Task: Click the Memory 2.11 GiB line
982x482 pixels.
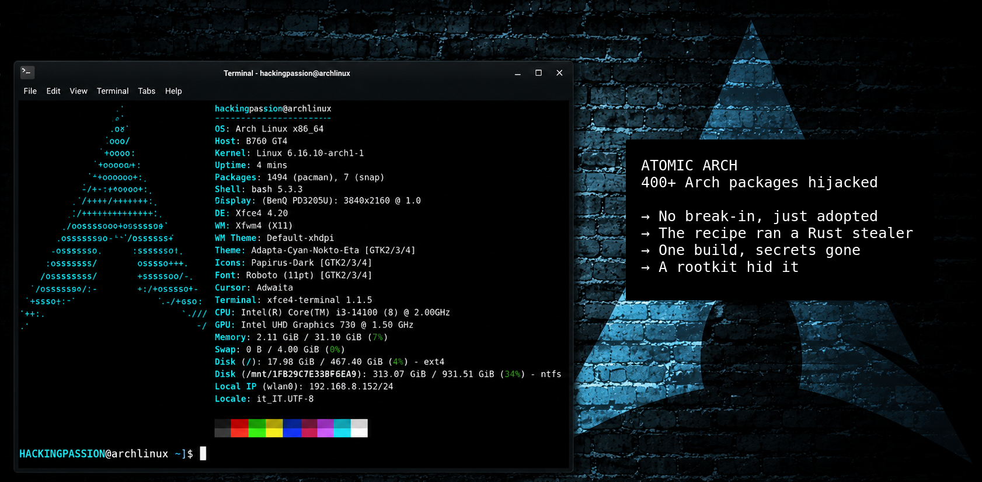Action: tap(301, 337)
